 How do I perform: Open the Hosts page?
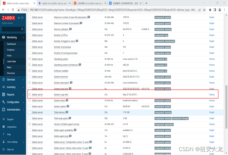pyautogui.click(x=9, y=56)
